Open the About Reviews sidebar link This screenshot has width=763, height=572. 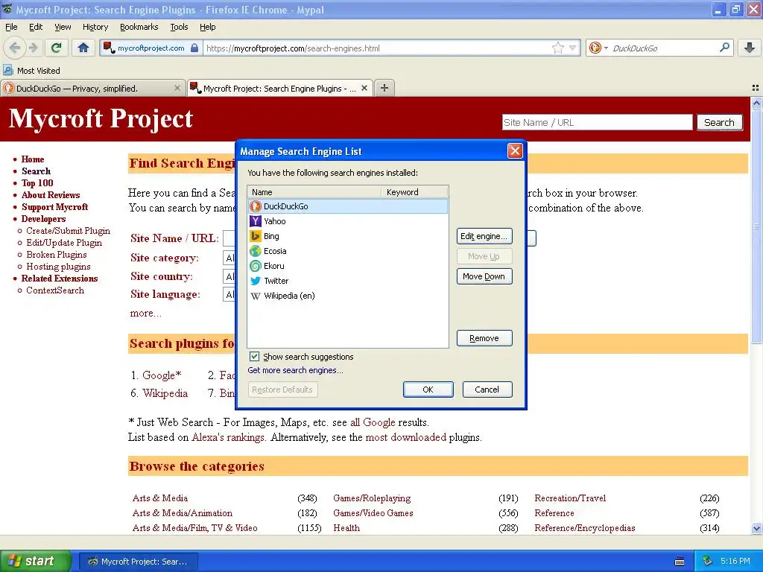pyautogui.click(x=51, y=195)
